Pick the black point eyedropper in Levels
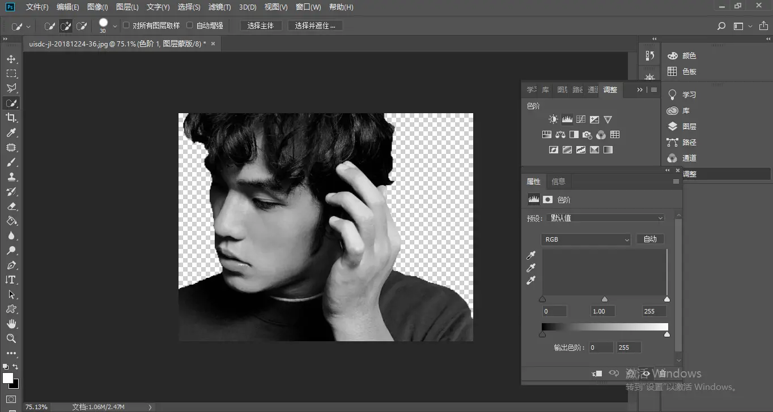Screen dimensions: 773x412 pos(531,256)
